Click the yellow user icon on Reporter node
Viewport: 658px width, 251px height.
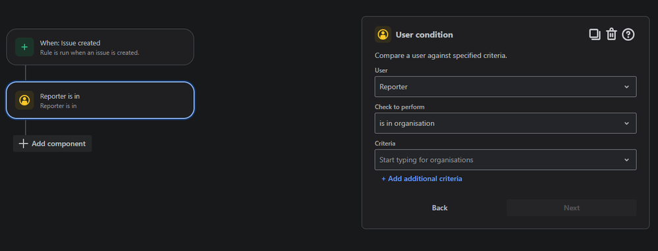pyautogui.click(x=24, y=100)
